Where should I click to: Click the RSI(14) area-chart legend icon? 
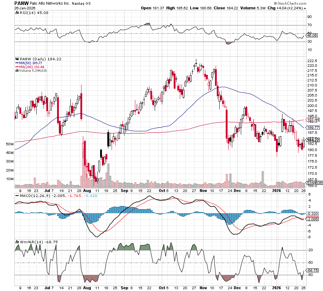[x=17, y=13]
